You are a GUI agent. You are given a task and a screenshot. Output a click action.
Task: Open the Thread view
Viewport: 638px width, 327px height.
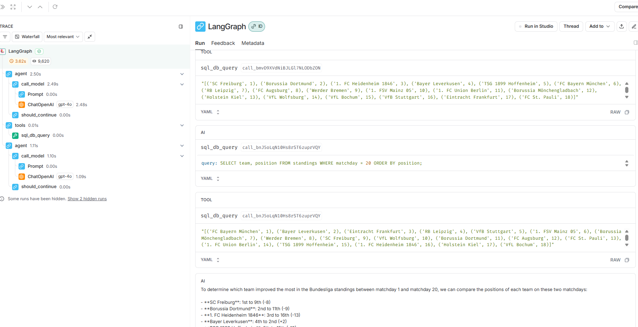point(571,26)
